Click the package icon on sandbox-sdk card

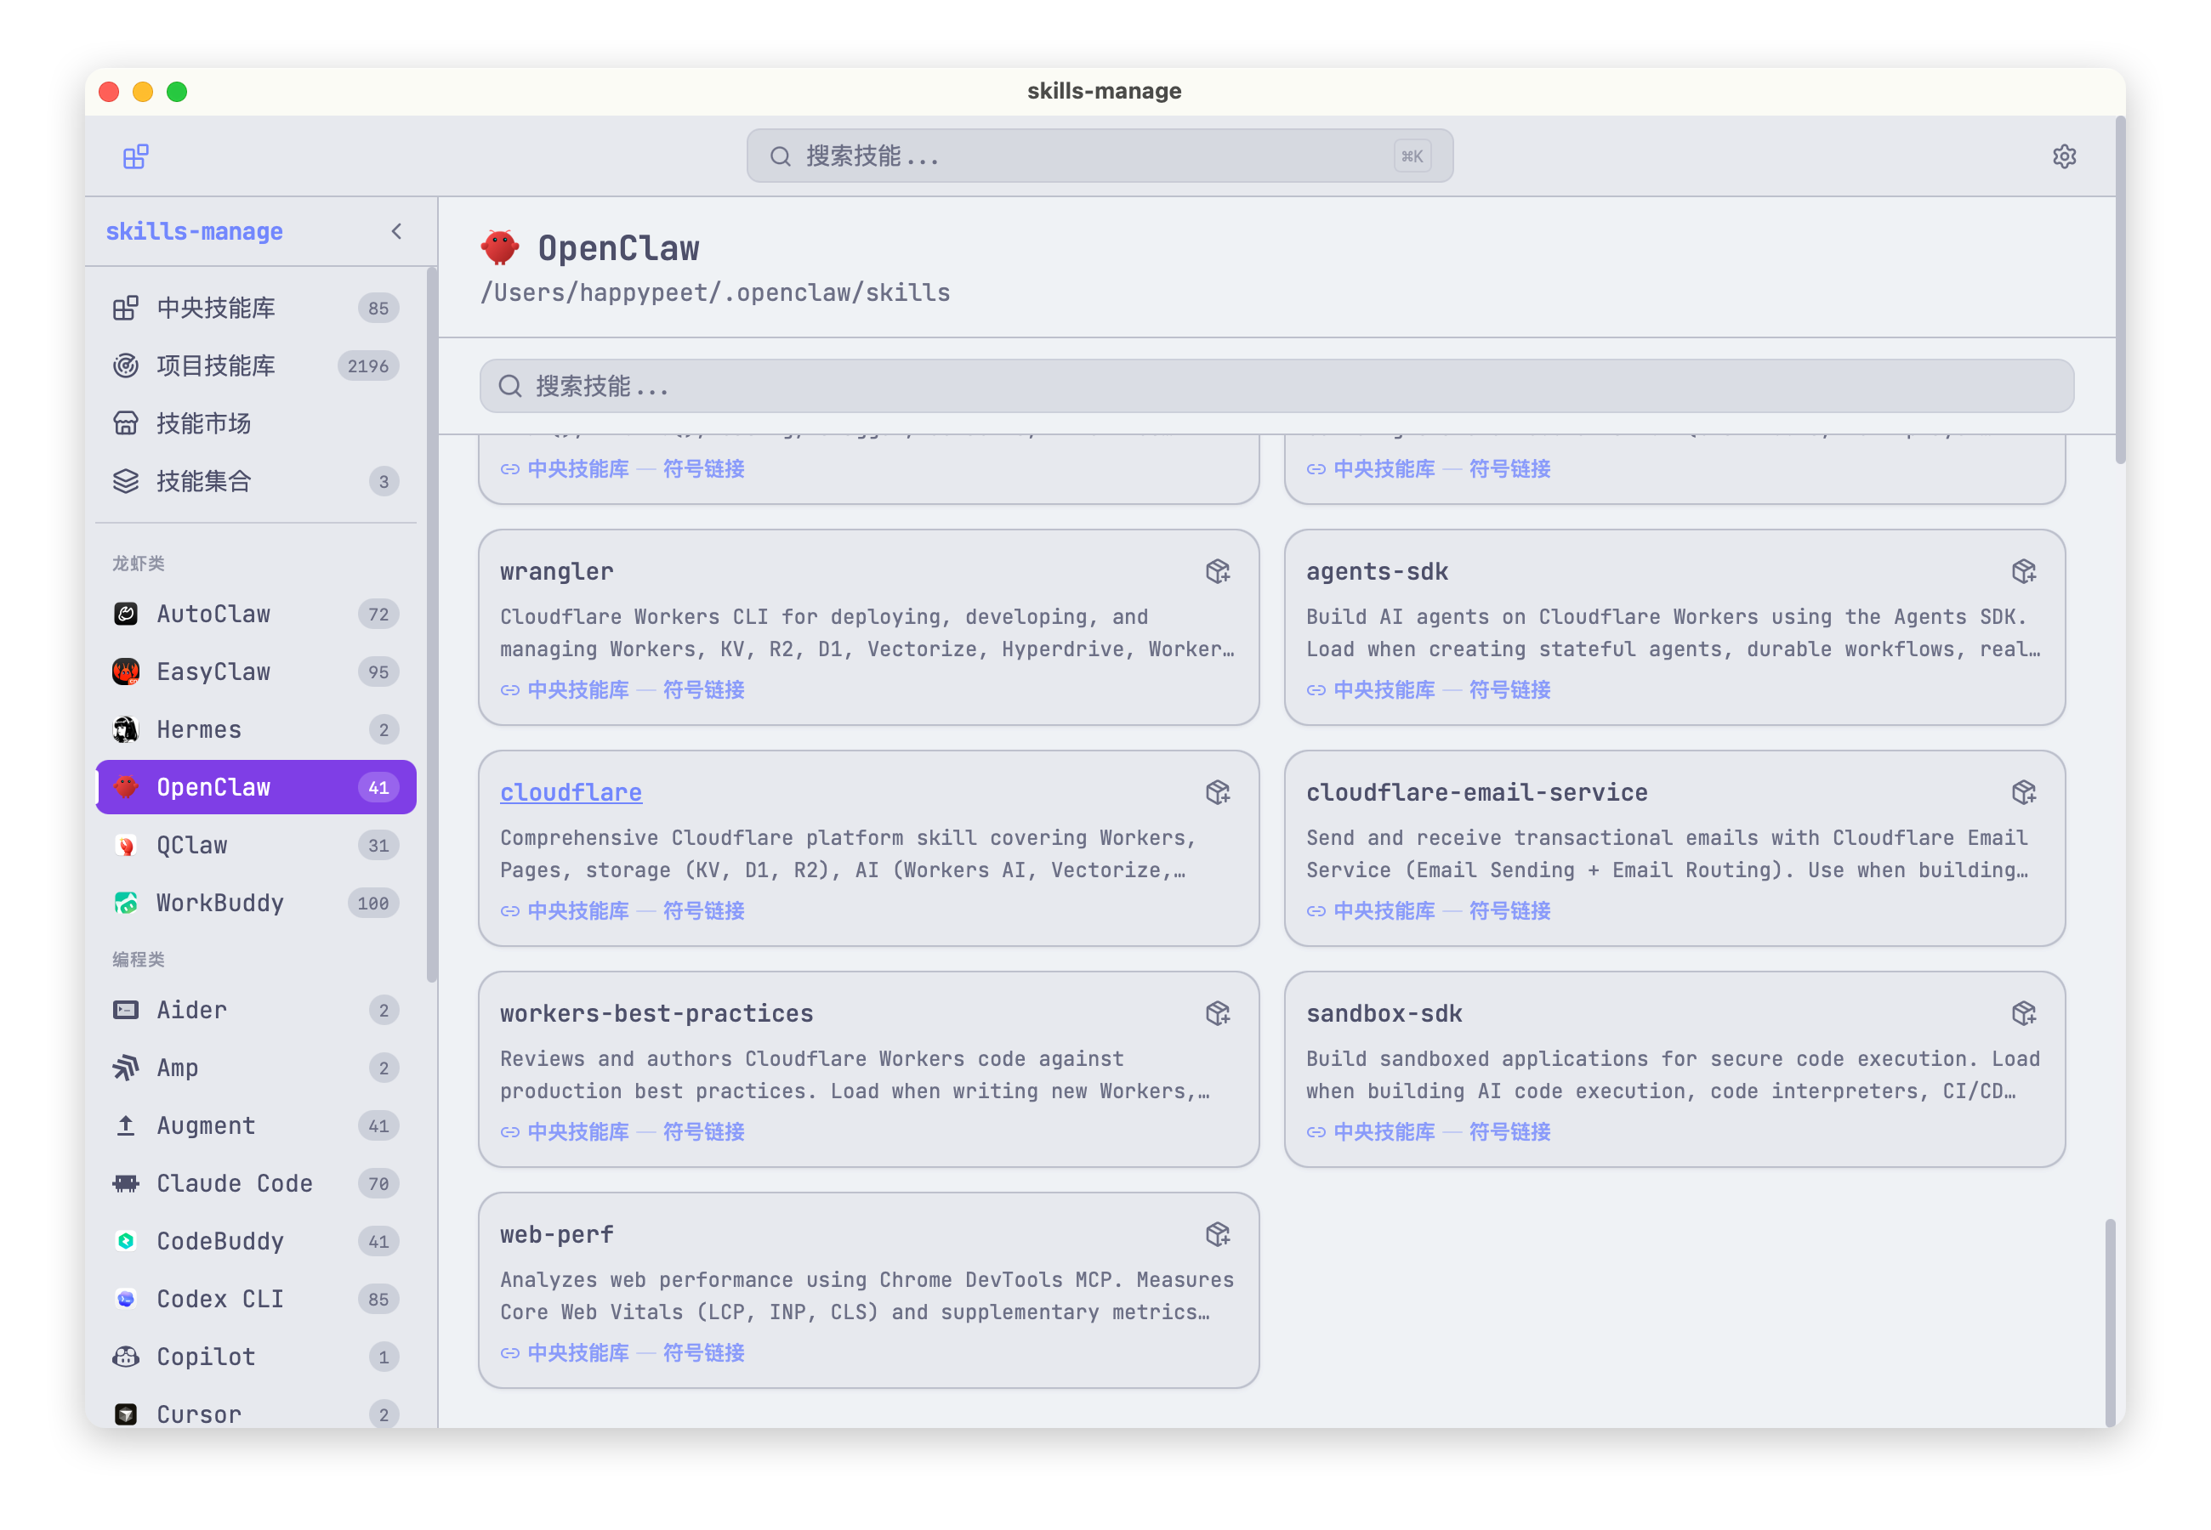(x=2025, y=1013)
